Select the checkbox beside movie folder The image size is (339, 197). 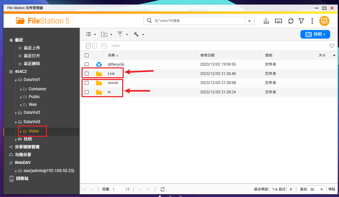click(87, 83)
